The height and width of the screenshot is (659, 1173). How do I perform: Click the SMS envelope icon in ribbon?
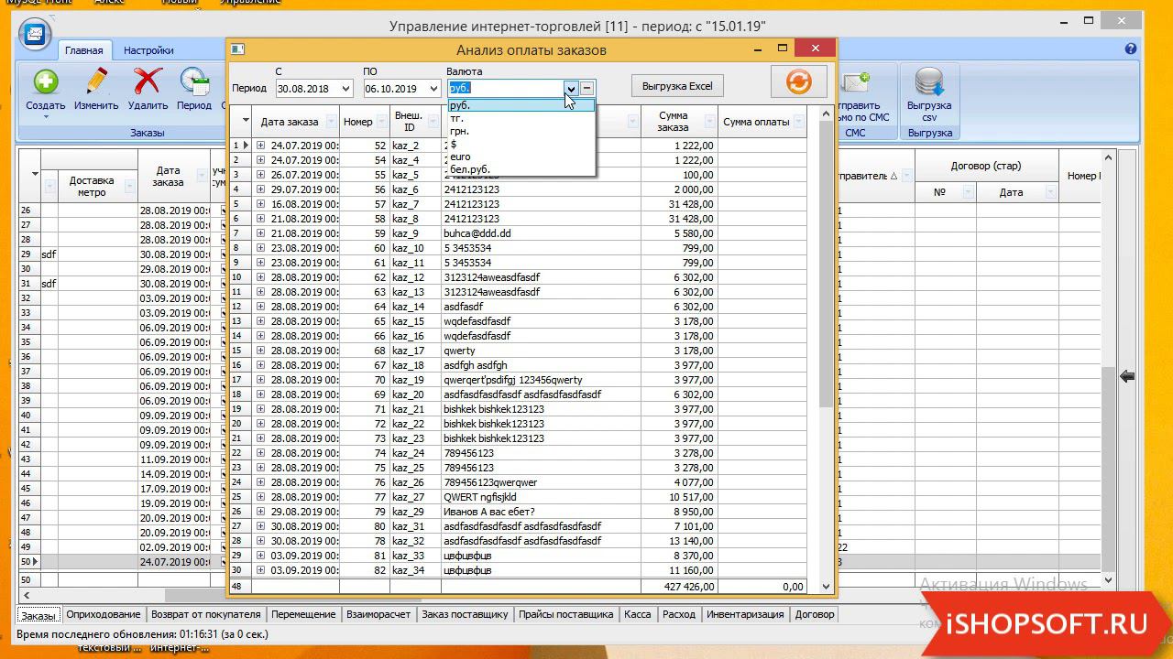pos(855,83)
